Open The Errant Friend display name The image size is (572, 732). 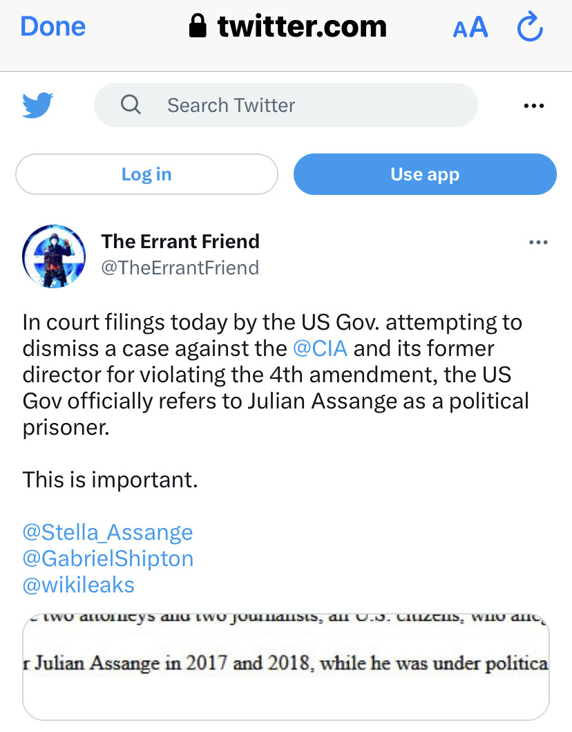[180, 241]
